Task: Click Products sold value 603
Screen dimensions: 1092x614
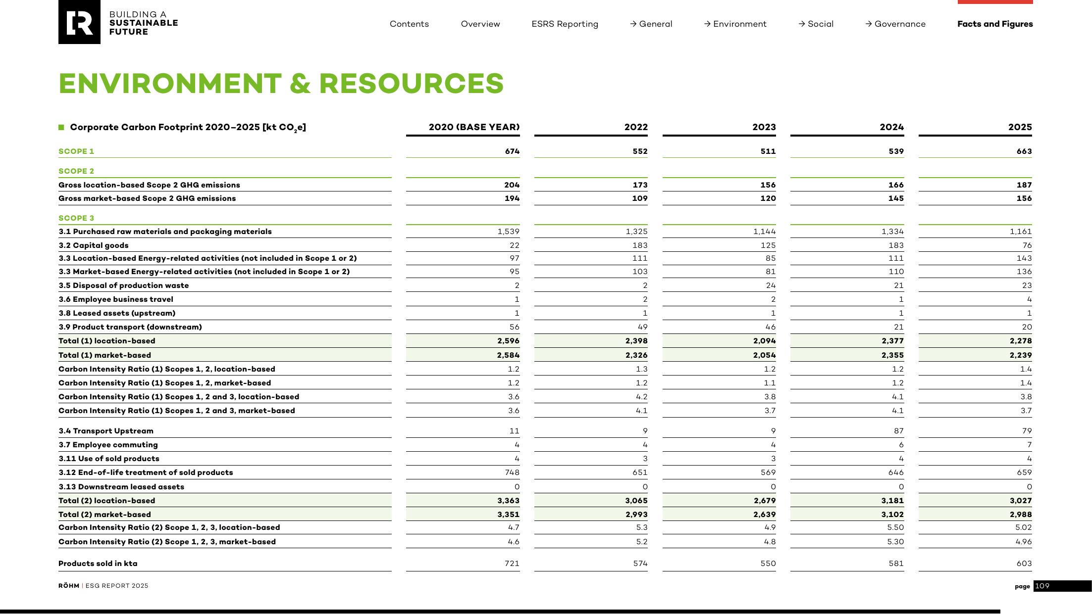Action: point(1024,564)
